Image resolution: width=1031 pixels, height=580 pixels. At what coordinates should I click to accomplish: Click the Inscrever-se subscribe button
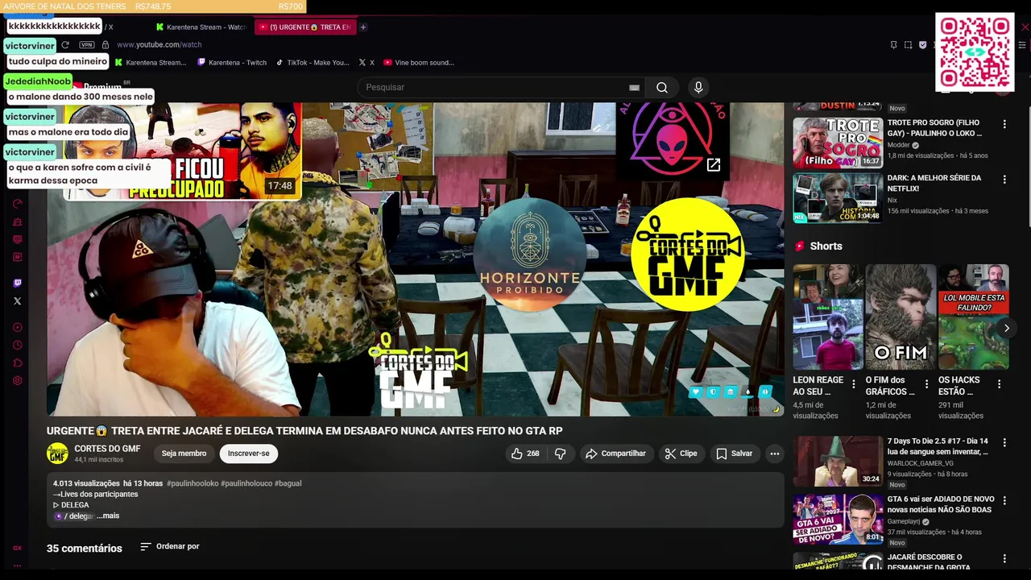click(248, 454)
